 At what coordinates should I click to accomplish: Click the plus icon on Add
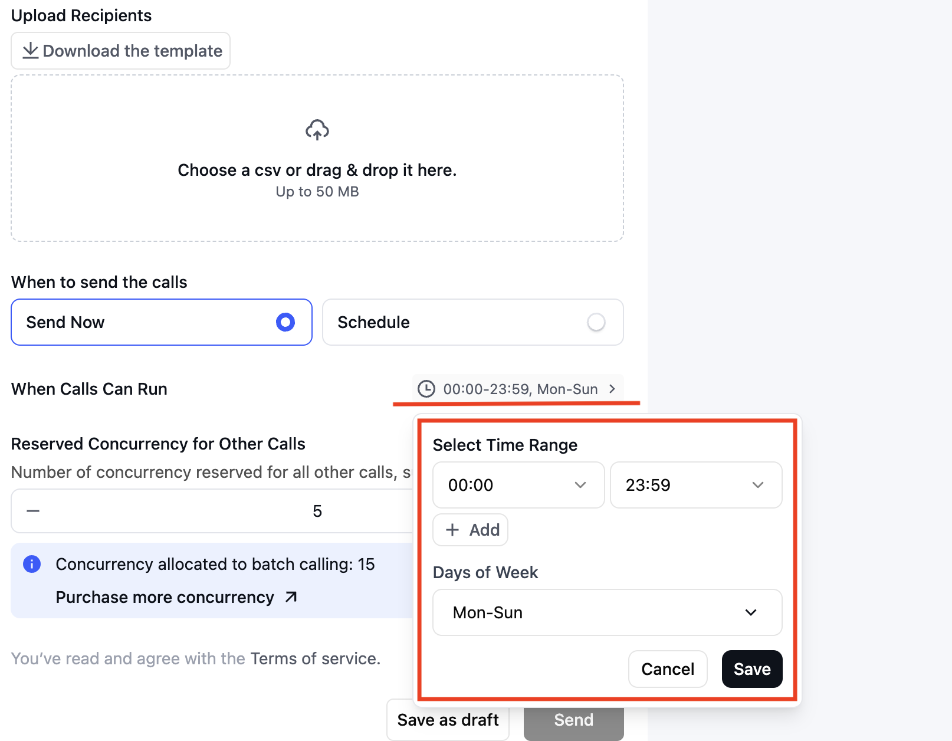(x=452, y=530)
